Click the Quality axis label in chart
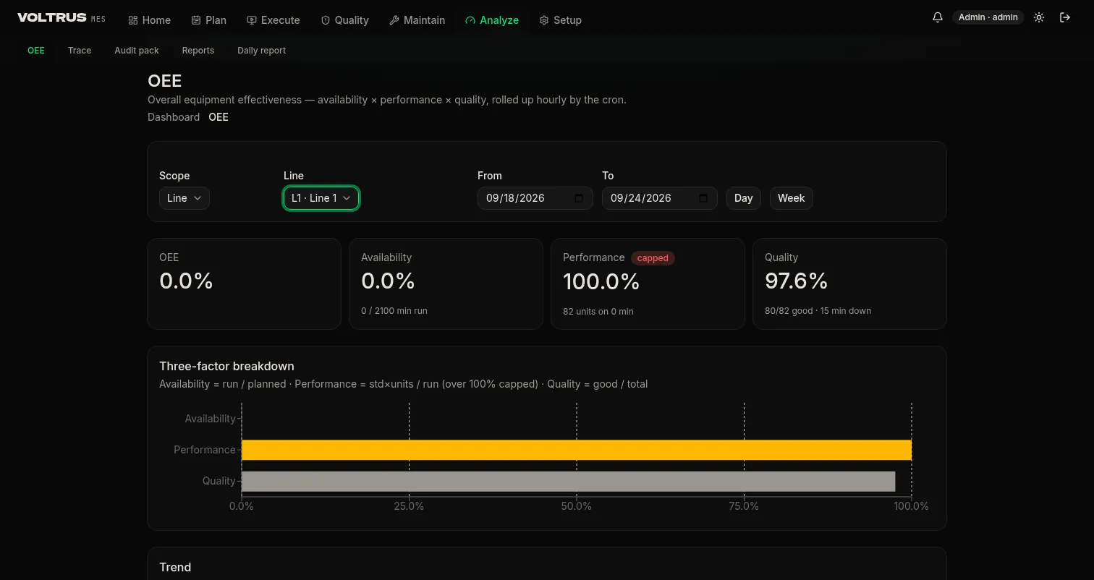1094x580 pixels. click(219, 481)
